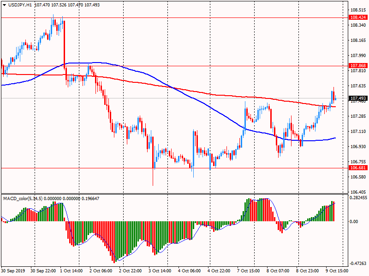Click the 107.810 price scale value
The image size is (369, 276).
point(358,71)
